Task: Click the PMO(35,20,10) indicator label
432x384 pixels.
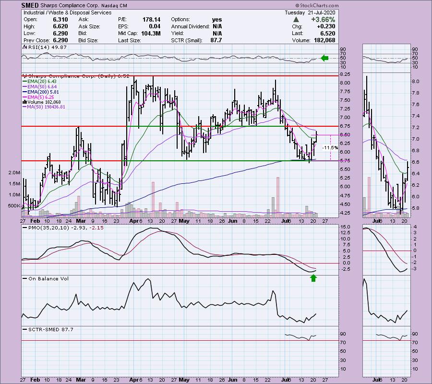Action: click(66, 228)
